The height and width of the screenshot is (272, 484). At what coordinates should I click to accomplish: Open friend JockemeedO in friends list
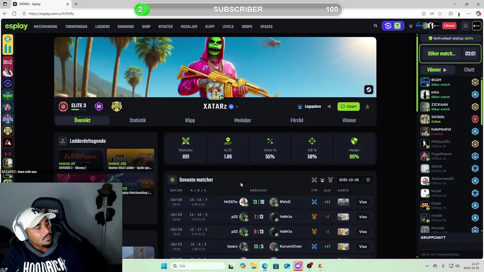click(450, 181)
